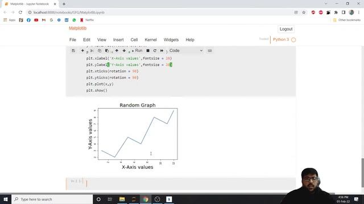
Task: Open the View menu
Action: 102,40
